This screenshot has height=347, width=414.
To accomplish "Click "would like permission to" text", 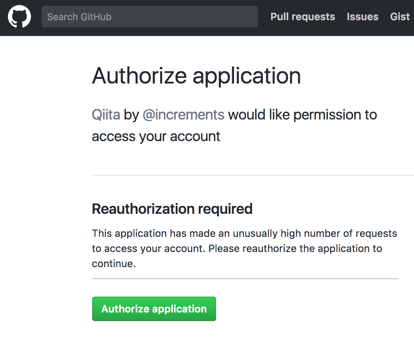I will coord(302,114).
